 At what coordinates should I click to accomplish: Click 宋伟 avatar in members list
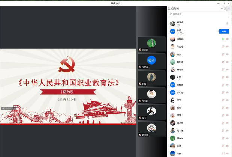[x=172, y=154]
